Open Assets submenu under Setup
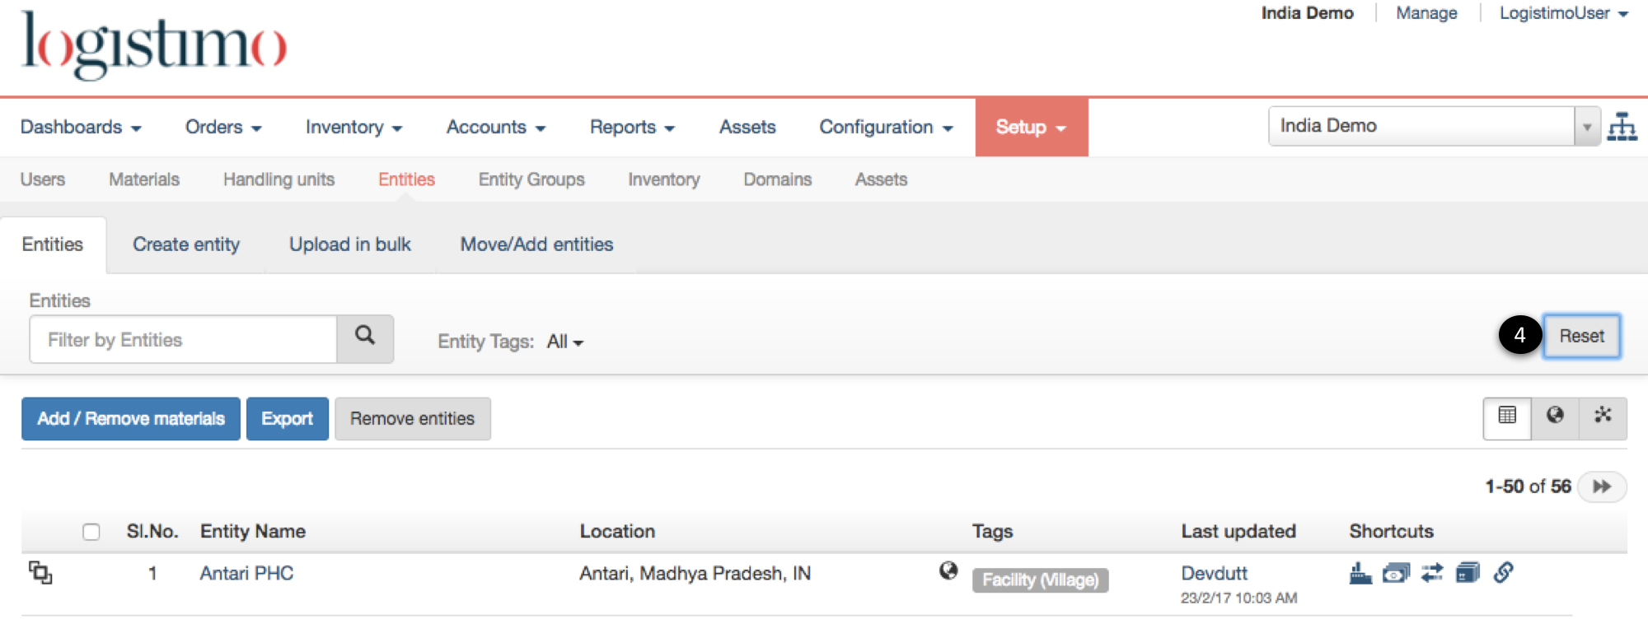 click(x=881, y=179)
